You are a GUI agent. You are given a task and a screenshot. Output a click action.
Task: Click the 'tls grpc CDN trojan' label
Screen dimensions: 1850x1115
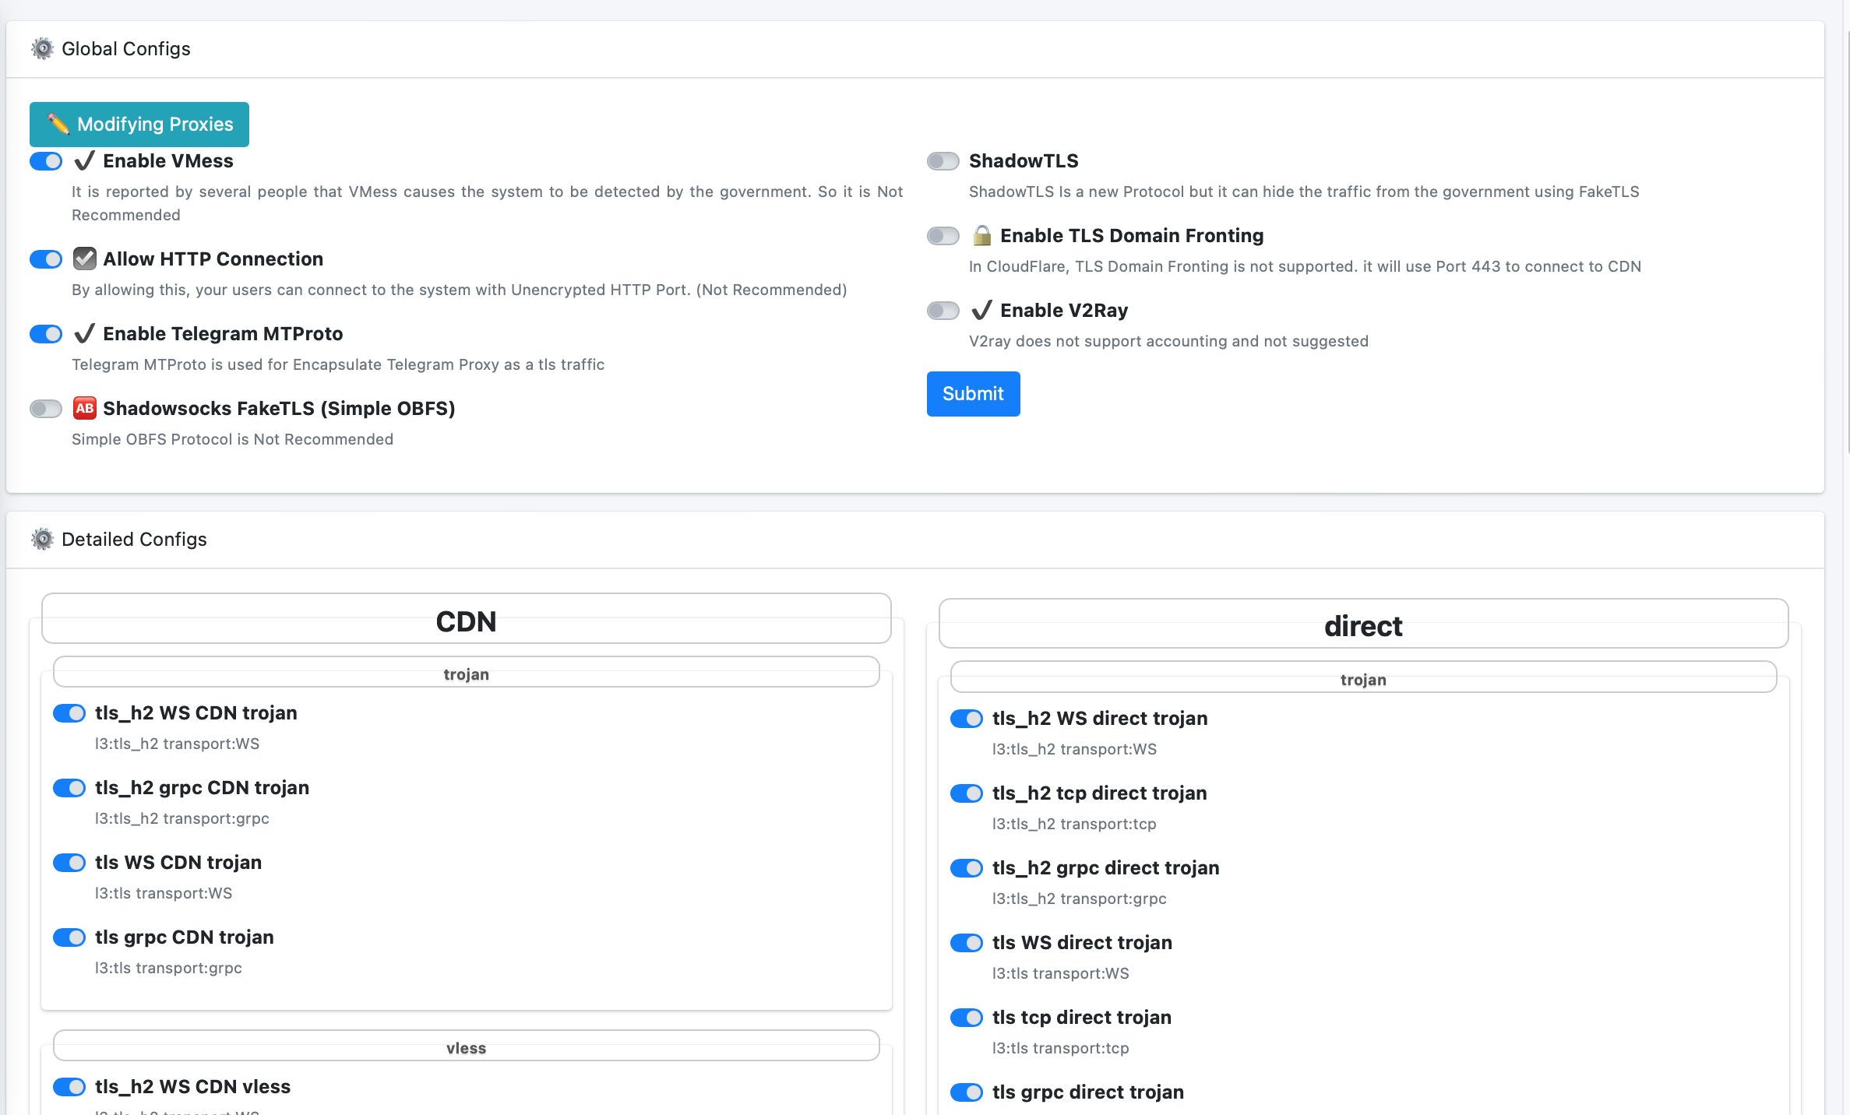[185, 937]
